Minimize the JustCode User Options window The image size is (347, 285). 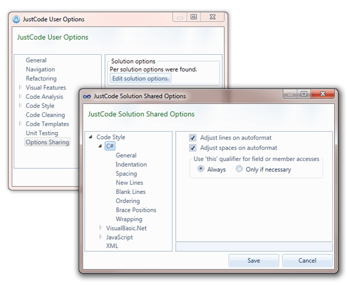click(x=180, y=17)
